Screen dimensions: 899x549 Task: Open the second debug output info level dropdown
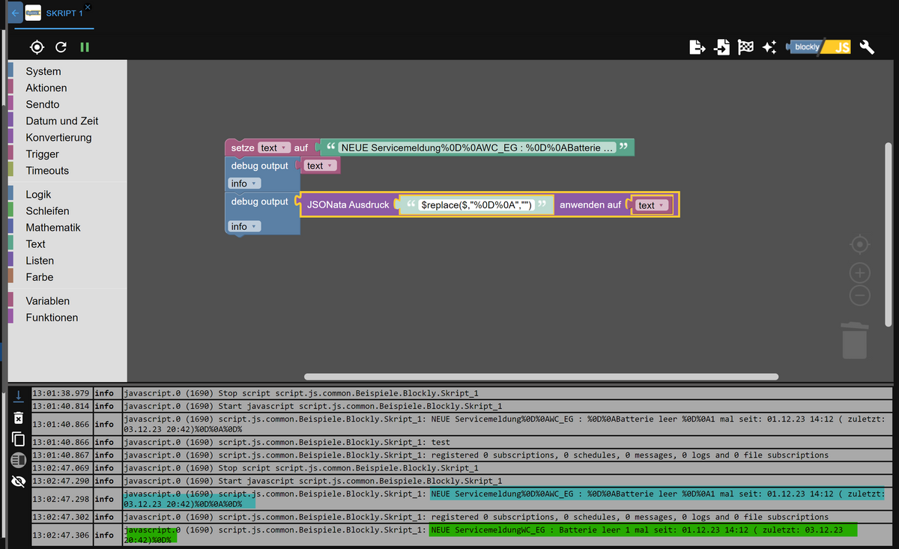point(244,226)
